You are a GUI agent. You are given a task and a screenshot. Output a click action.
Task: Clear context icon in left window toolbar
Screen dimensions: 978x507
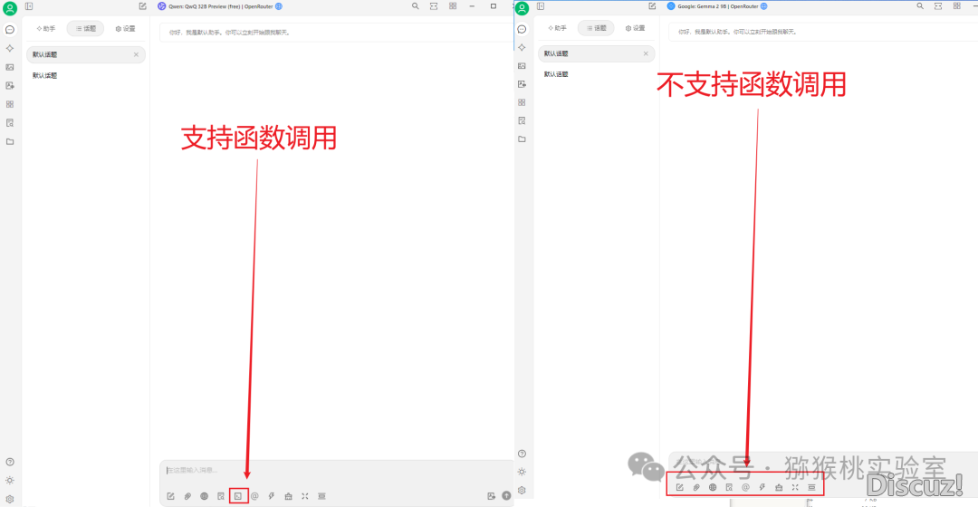(321, 496)
